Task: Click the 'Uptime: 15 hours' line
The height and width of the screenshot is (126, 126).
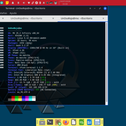Action: [x=22, y=41]
